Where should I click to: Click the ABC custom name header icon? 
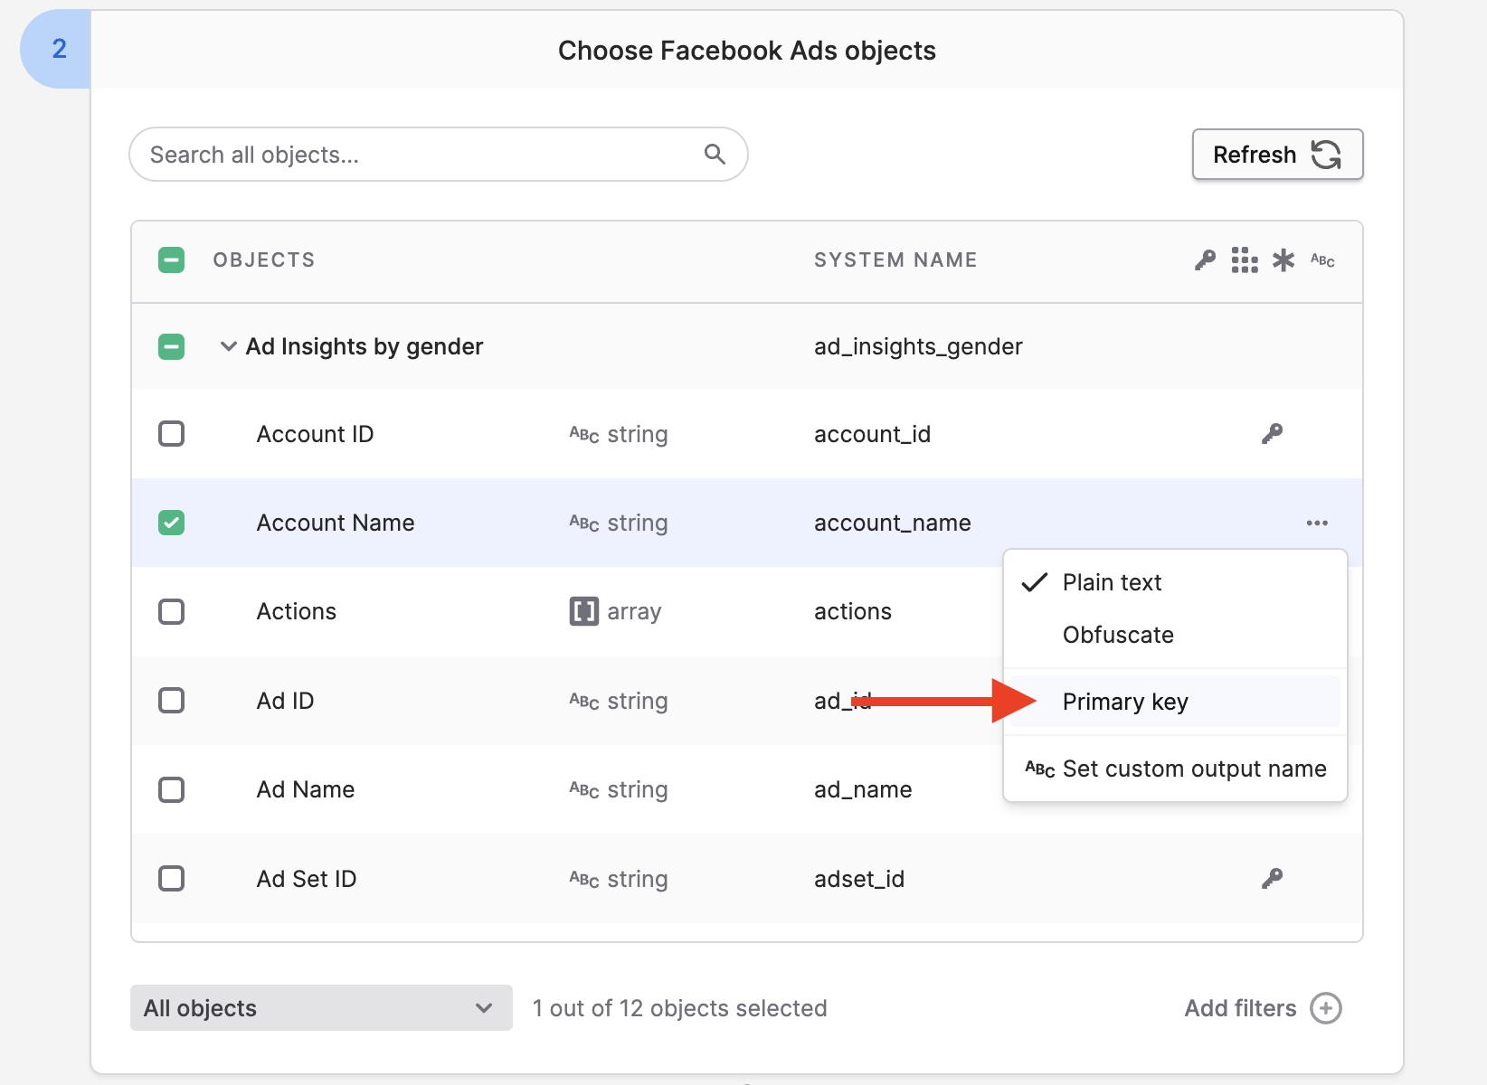point(1322,260)
